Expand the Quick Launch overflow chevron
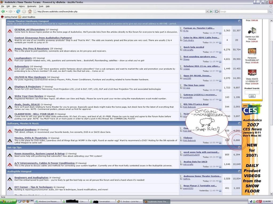Image resolution: width=273 pixels, height=204 pixels. (32, 201)
